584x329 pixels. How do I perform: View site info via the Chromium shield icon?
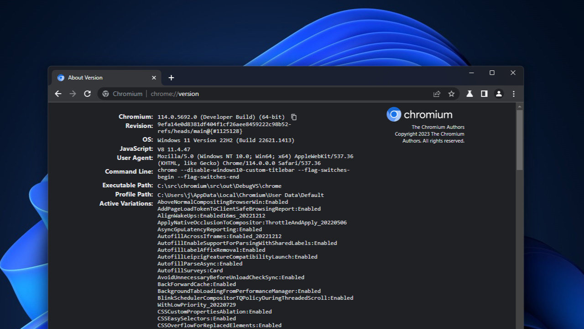(x=106, y=94)
